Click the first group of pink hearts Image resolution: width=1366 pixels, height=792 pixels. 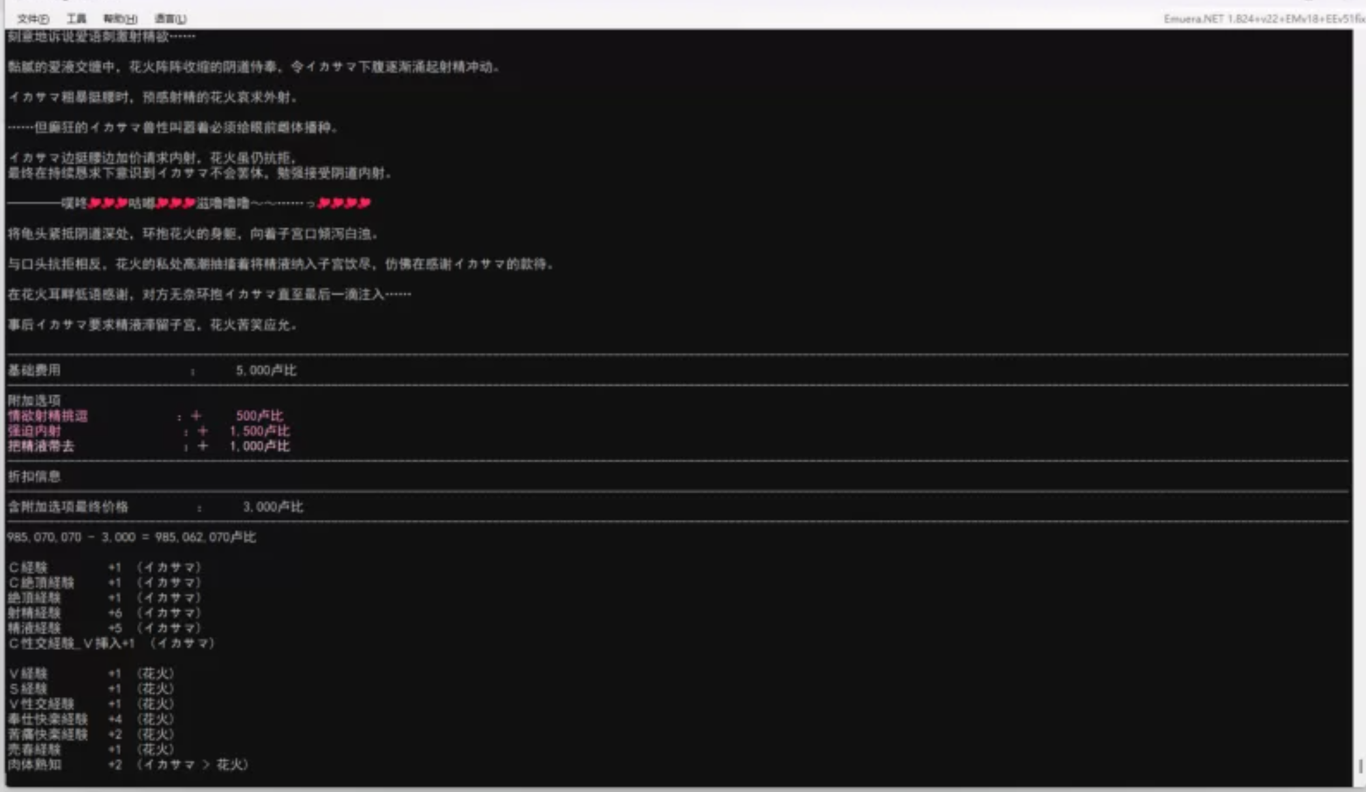108,203
